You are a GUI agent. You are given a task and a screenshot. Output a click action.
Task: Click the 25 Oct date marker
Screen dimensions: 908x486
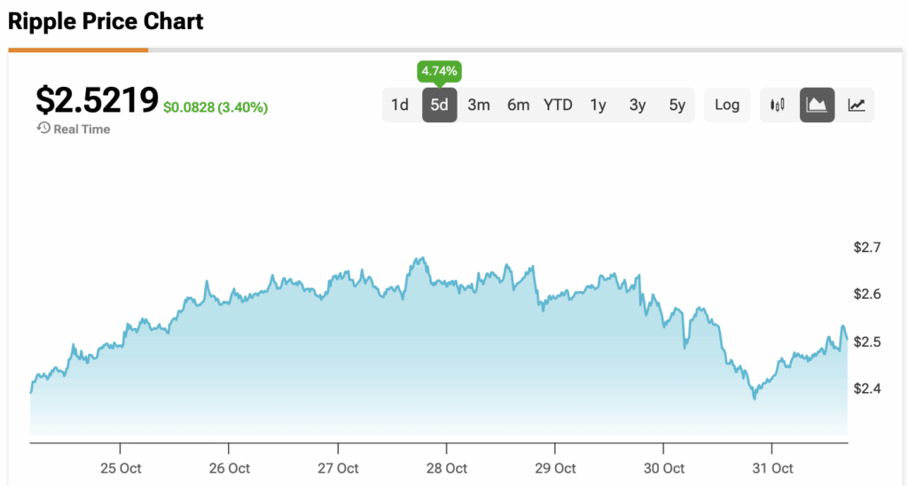120,468
